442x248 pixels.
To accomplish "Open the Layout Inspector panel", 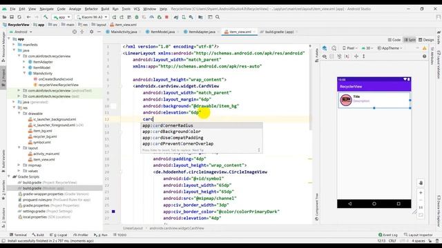I will (x=419, y=235).
